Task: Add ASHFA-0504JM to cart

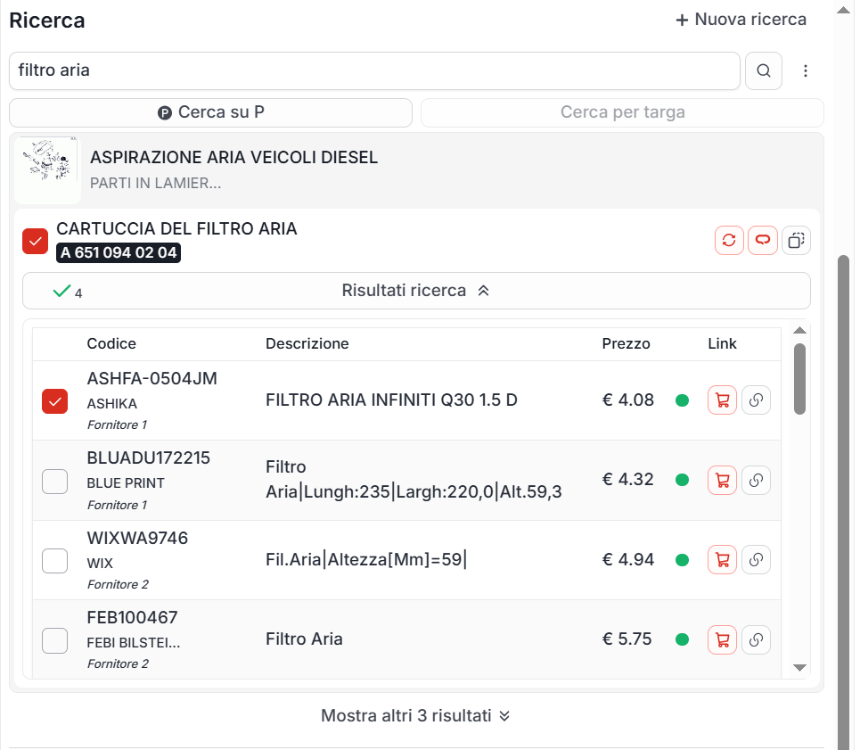Action: pos(722,400)
